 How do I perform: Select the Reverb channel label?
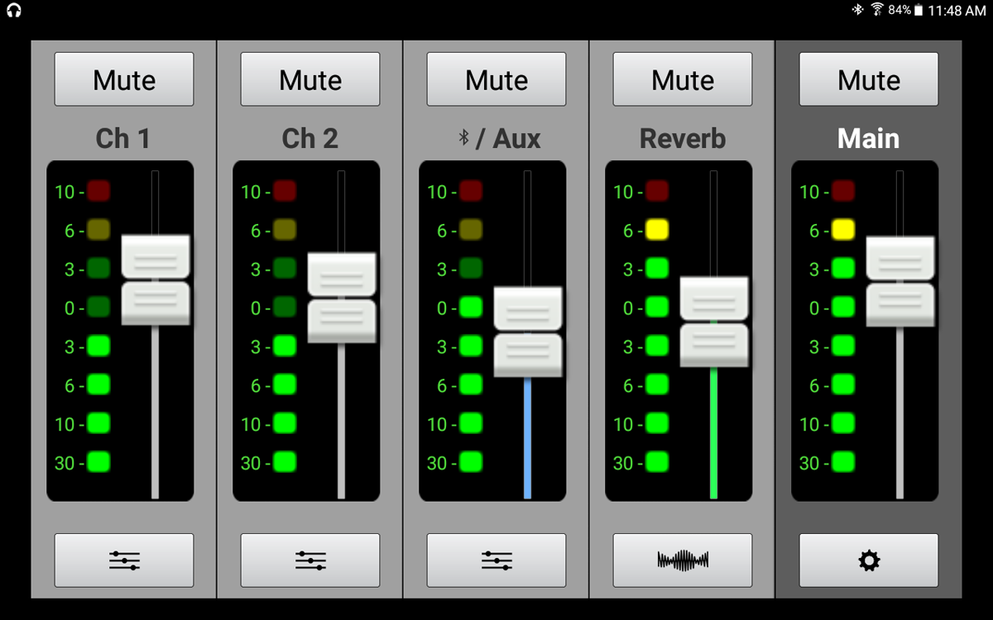click(683, 138)
